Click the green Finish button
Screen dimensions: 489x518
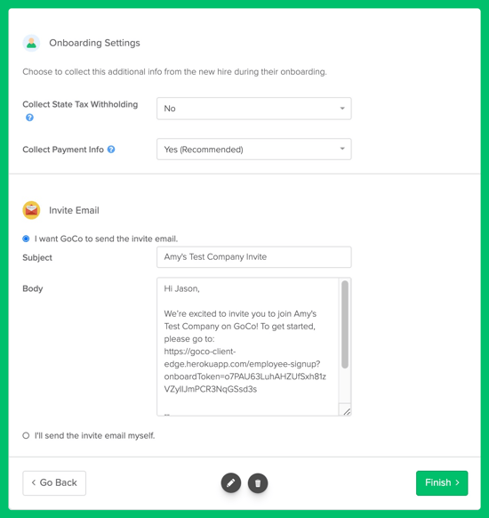[442, 483]
